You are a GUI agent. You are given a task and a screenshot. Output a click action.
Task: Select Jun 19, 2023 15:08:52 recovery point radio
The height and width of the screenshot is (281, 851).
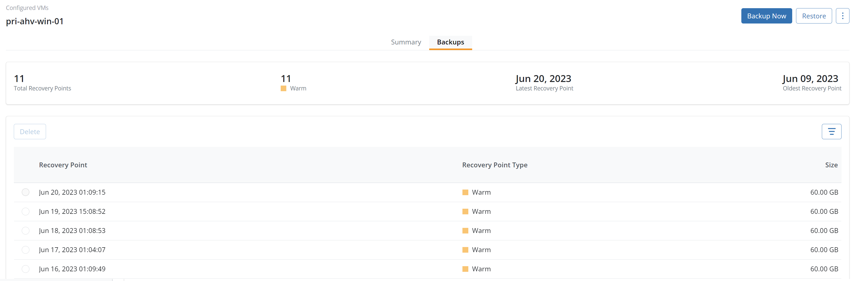click(x=26, y=211)
